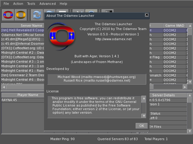Image resolution: width=193 pixels, height=144 pixels.
Task: Open the Help menu
Action: tap(63, 4)
